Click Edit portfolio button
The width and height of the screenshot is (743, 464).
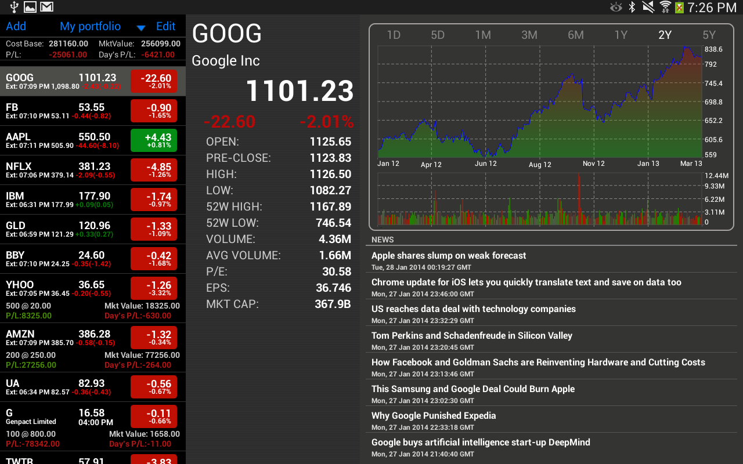click(165, 26)
